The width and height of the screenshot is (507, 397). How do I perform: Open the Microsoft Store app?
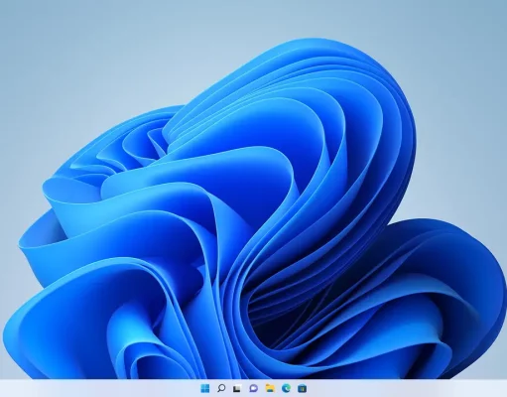[302, 388]
